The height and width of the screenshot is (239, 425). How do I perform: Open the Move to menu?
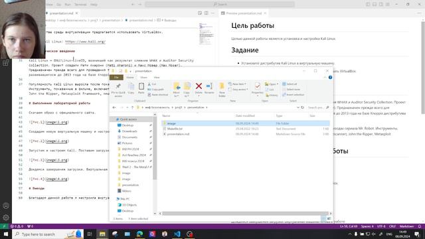tap(177, 90)
